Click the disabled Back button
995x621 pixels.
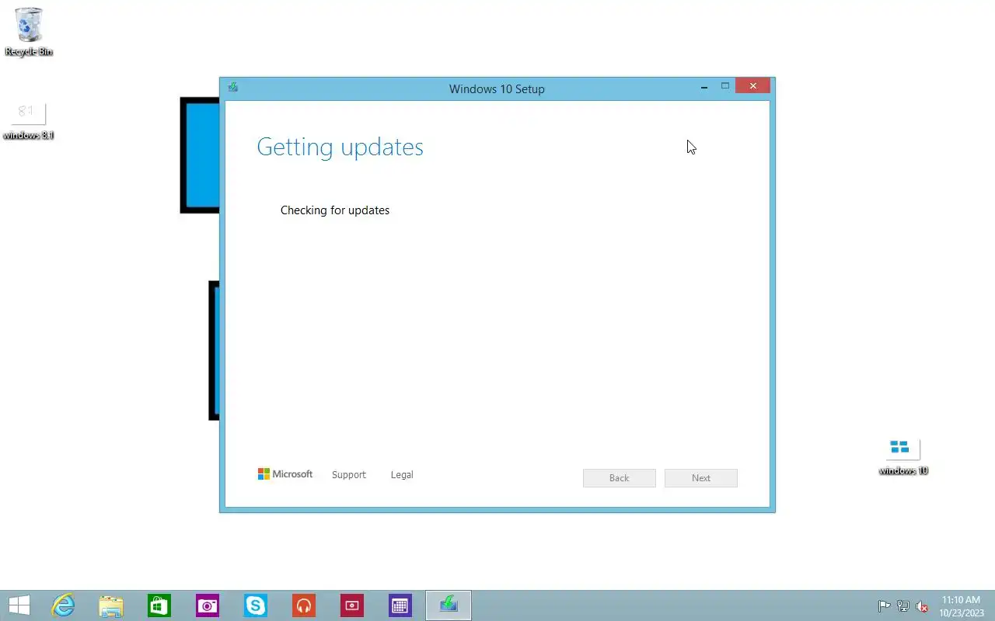click(x=619, y=477)
